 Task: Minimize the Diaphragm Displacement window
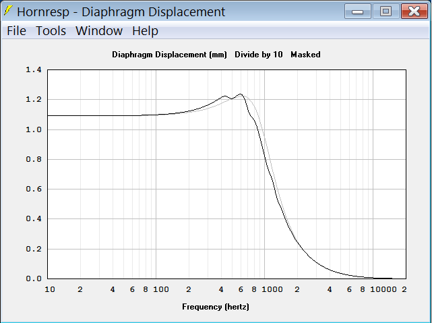click(358, 11)
